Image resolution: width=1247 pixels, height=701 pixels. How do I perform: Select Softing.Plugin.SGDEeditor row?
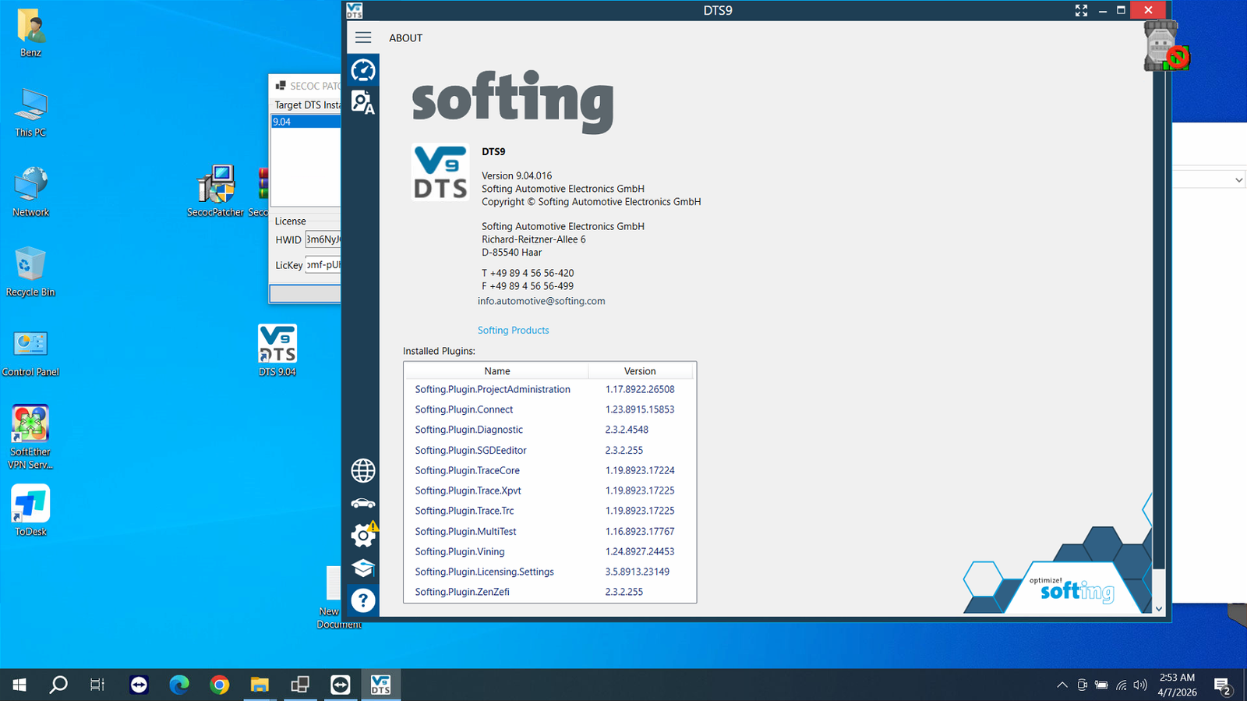coord(549,450)
